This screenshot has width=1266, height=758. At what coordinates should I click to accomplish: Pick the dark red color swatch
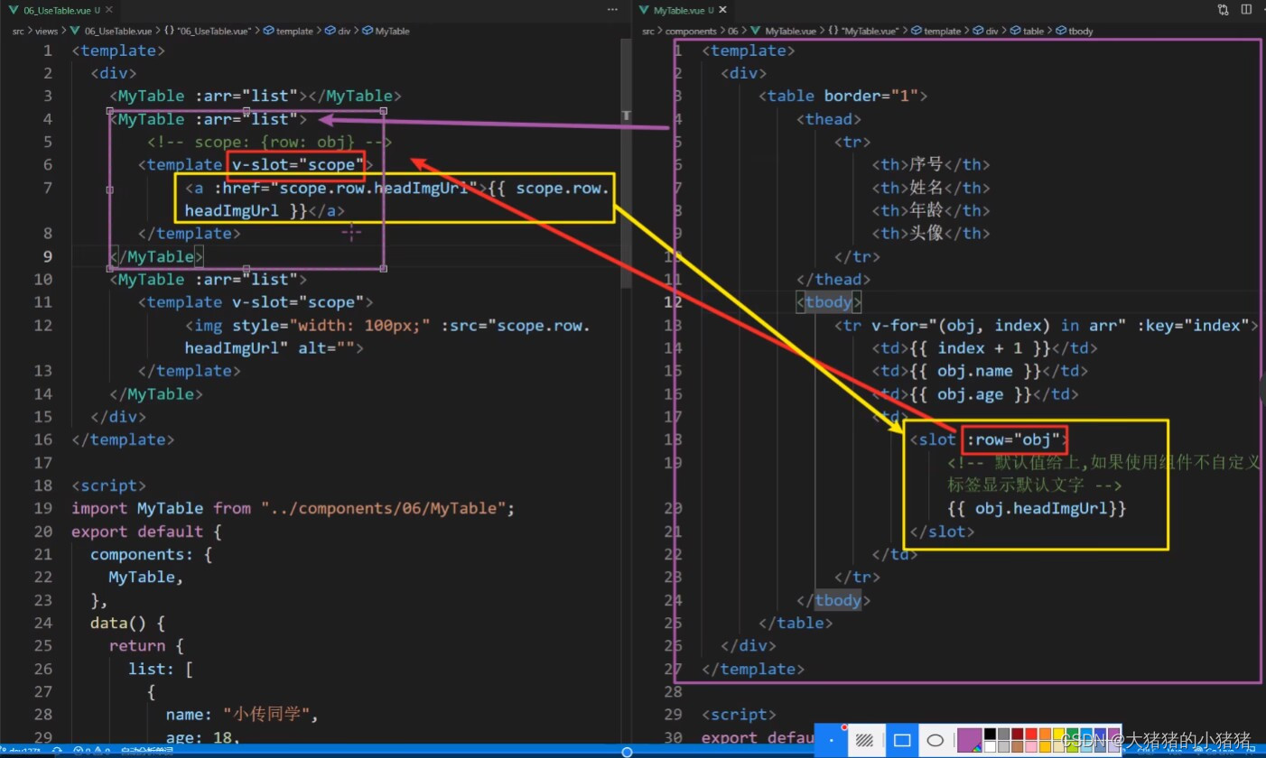pos(1018,734)
